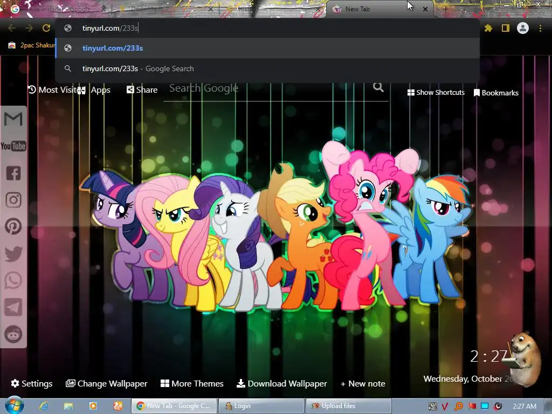552x414 pixels.
Task: Go forward using the browser forward arrow
Action: point(29,28)
